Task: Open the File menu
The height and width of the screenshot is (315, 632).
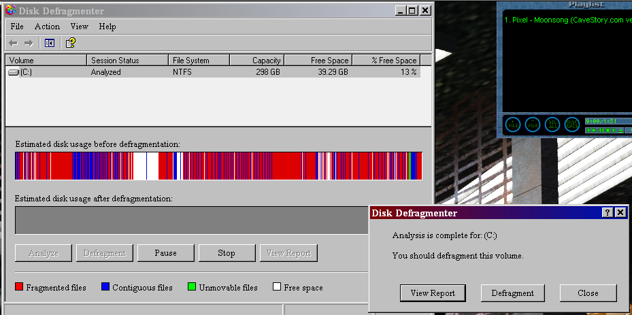Action: pyautogui.click(x=17, y=27)
